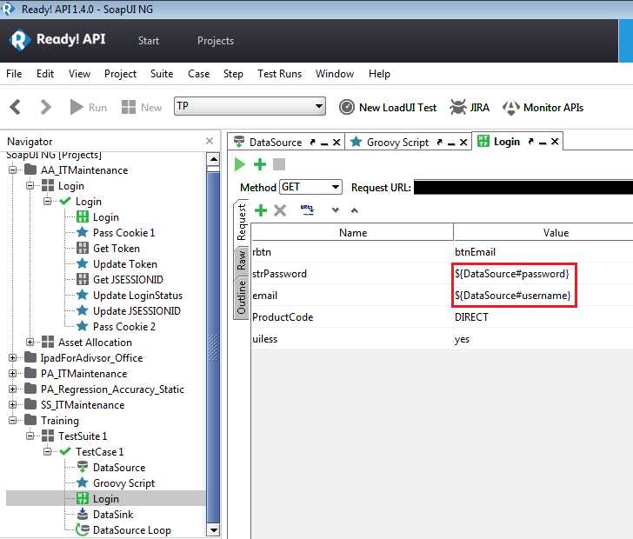Open the File menu
This screenshot has height=539, width=633.
(x=14, y=74)
